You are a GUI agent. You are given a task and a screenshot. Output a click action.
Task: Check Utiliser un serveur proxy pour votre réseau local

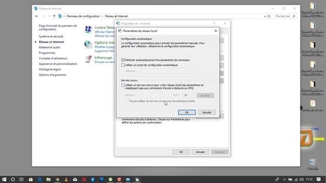(x=123, y=85)
